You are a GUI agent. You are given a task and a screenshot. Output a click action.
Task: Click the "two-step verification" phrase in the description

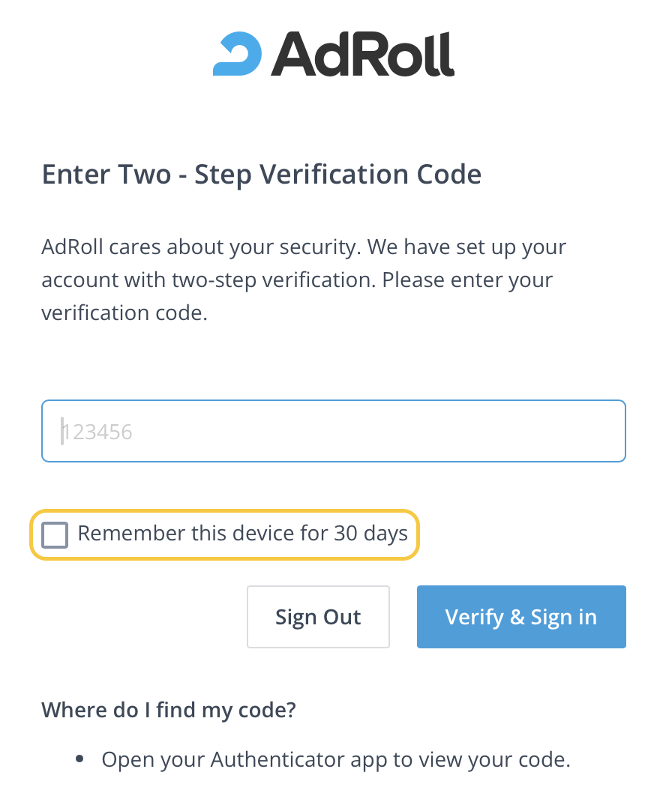(271, 280)
